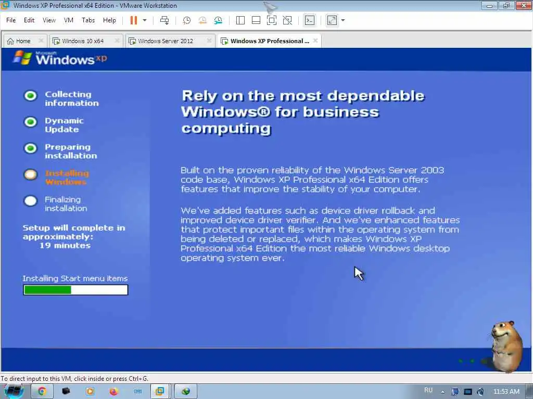Screen dimensions: 533x399
Task: Open the power options dropdown arrow beside pause
Action: [x=145, y=20]
